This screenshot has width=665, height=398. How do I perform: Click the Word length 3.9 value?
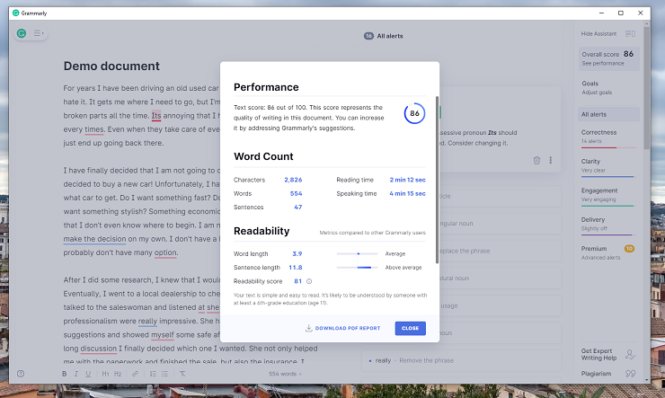[297, 254]
